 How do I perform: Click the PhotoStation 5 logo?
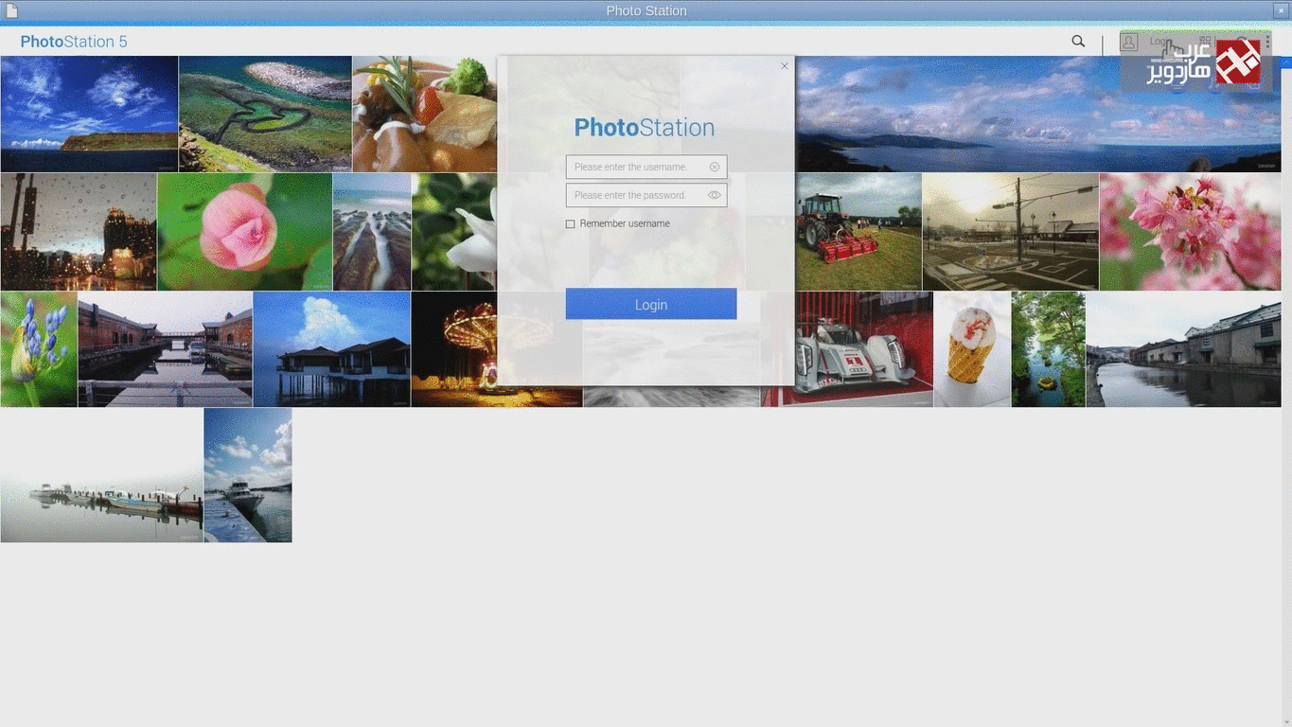point(74,42)
